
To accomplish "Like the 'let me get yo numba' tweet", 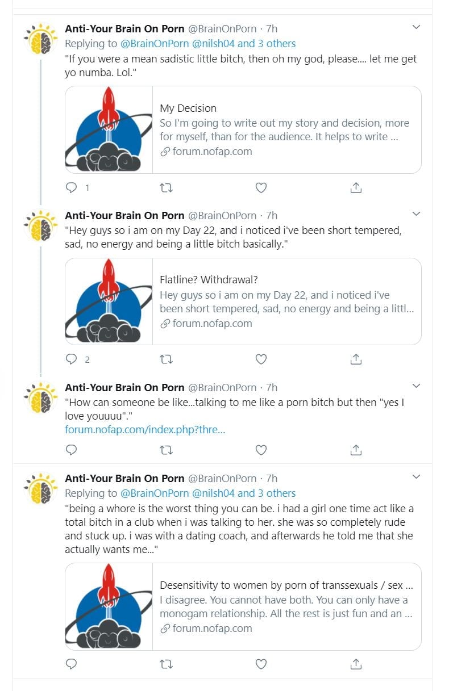I will [261, 187].
